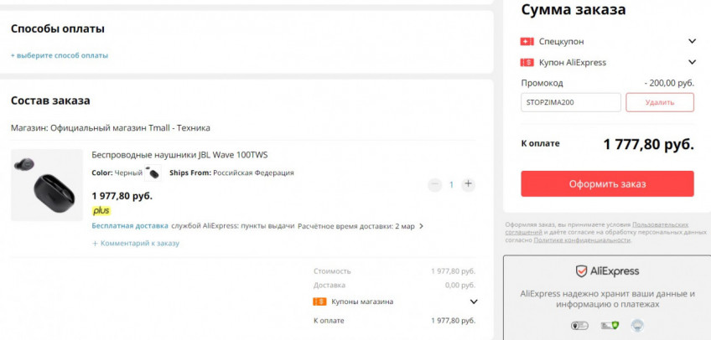Open delivery options chevron after 2 мар
This screenshot has height=340, width=711.
pos(421,226)
